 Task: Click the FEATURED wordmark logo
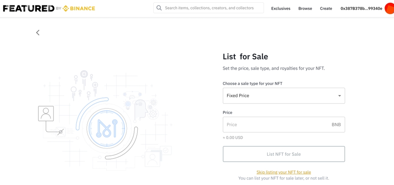coord(29,8)
